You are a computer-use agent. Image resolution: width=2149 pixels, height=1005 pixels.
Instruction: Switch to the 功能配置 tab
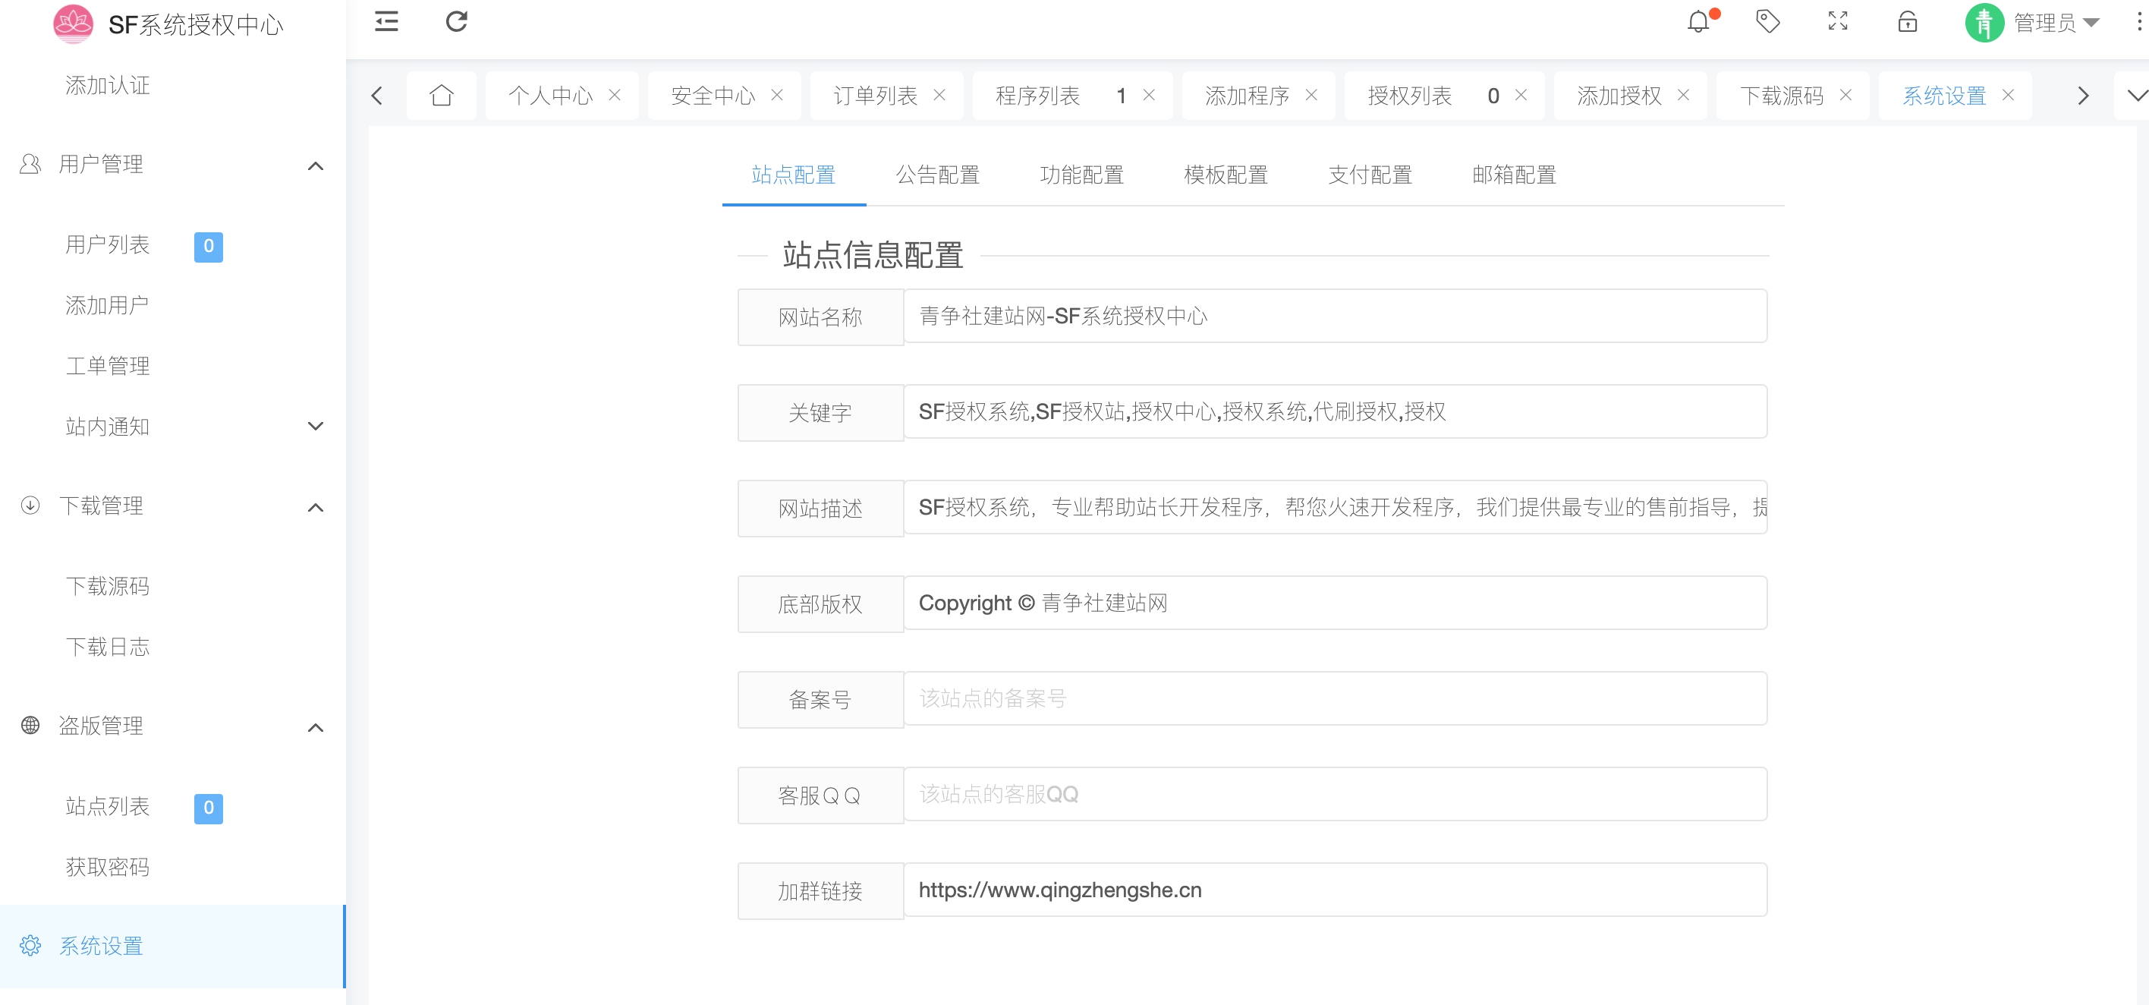coord(1081,175)
